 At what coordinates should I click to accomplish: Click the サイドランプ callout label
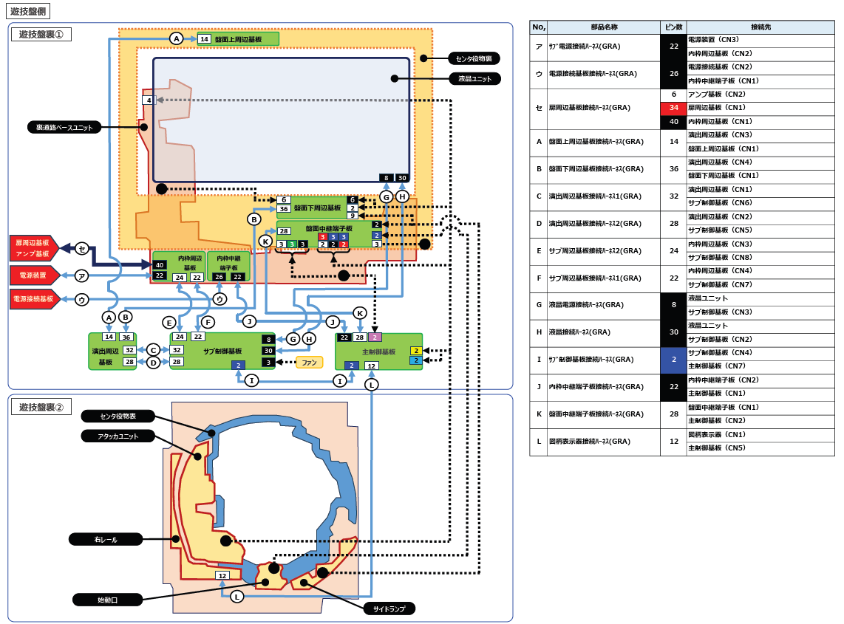[389, 609]
